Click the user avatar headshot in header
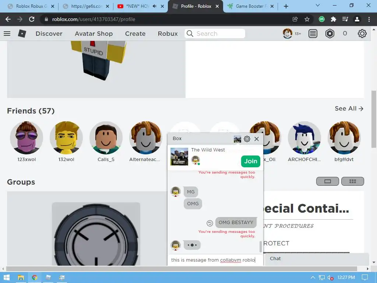The image size is (377, 283). (x=288, y=34)
